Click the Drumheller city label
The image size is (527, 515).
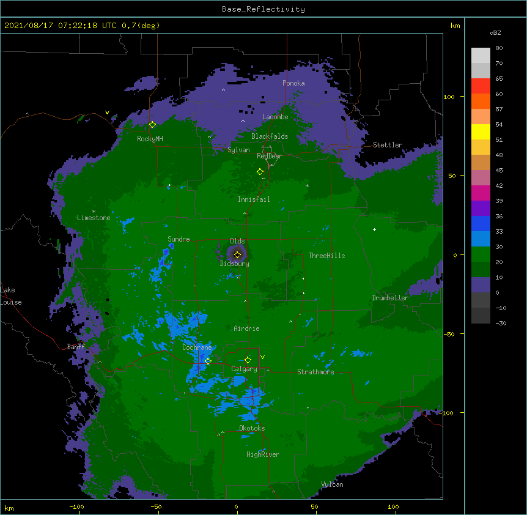tap(390, 298)
